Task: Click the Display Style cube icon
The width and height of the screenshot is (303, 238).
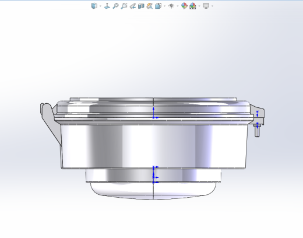Action: pyautogui.click(x=94, y=6)
